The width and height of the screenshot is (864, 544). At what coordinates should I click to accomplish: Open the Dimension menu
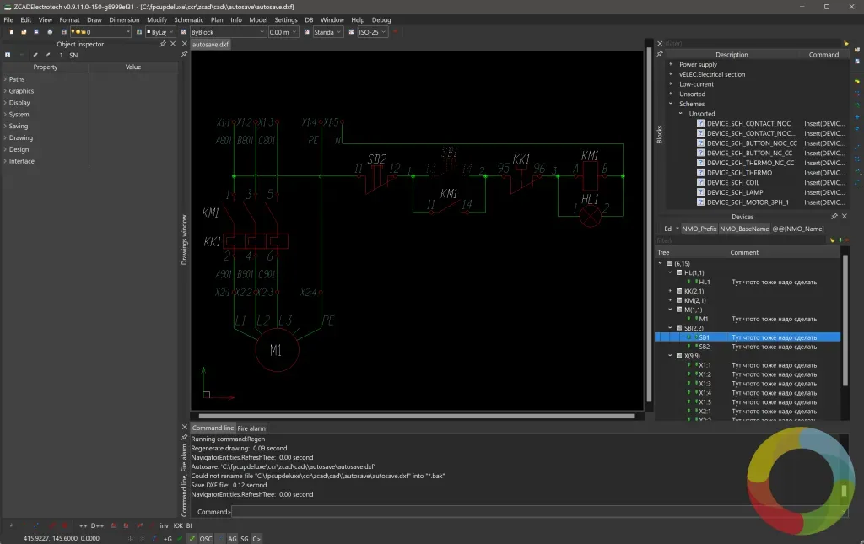(x=124, y=20)
